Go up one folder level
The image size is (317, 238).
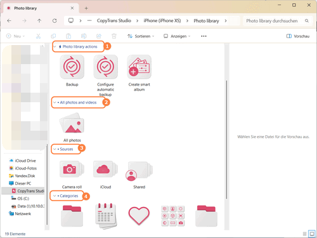pos(39,21)
